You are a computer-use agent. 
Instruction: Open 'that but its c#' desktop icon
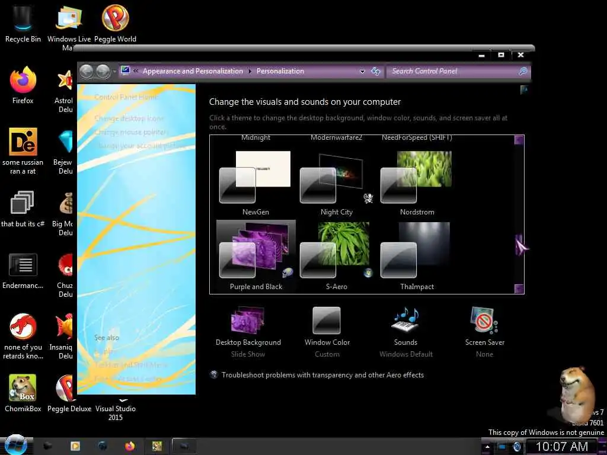pos(23,209)
